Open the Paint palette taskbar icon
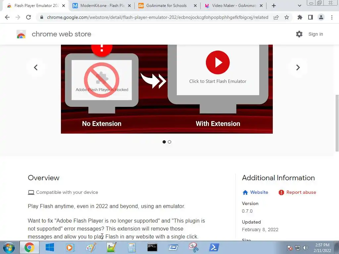 (91, 247)
